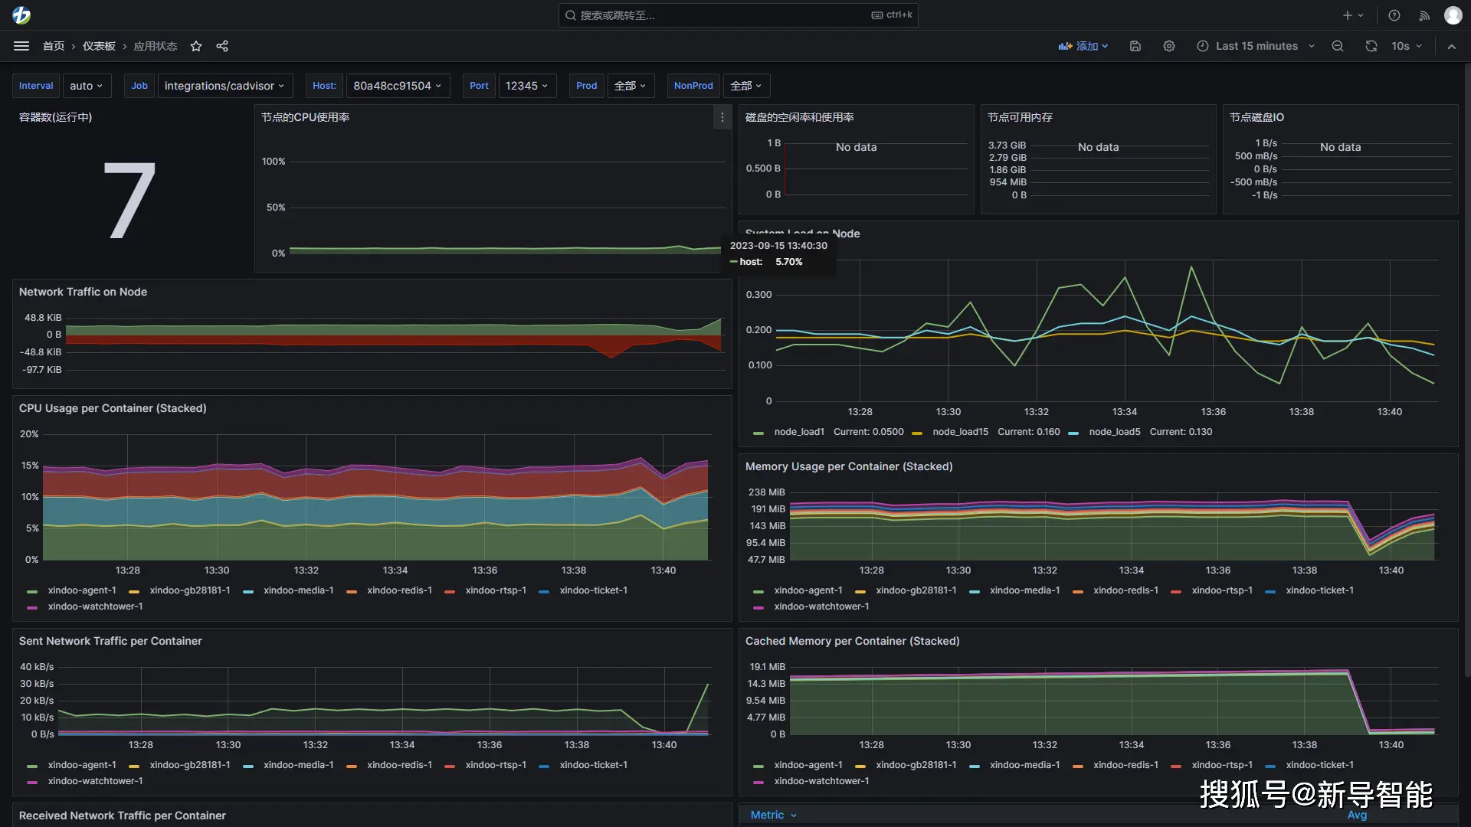Open the 仪表板 breadcrumb link

coord(99,46)
